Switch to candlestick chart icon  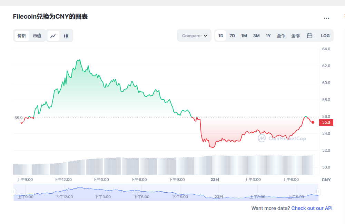coord(66,35)
